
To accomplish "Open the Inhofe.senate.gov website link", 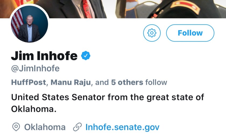I will pyautogui.click(x=122, y=127).
